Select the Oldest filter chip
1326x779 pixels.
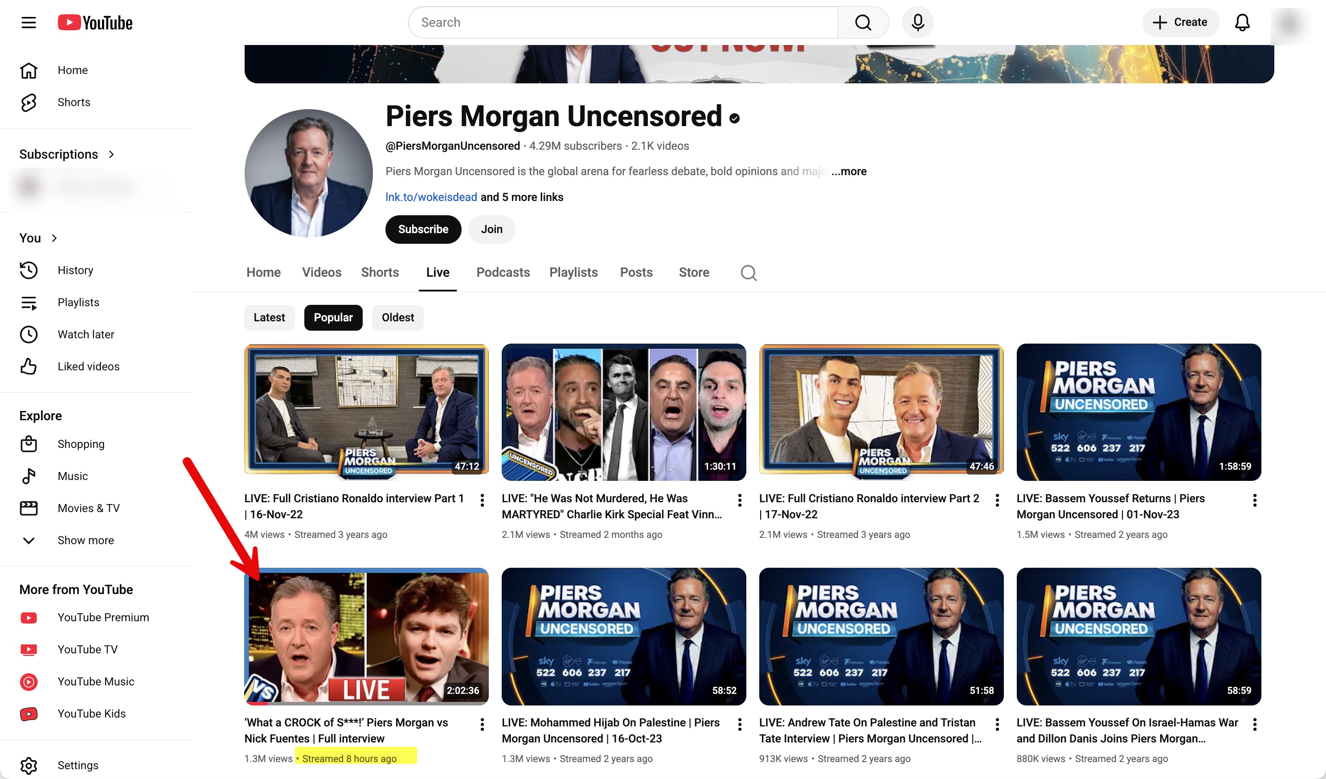click(398, 317)
